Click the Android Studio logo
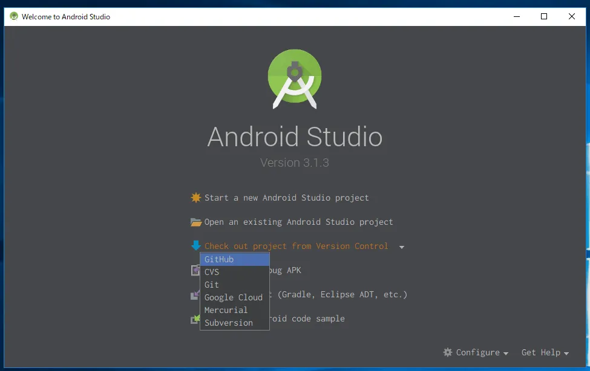Viewport: 590px width, 371px height. click(295, 79)
